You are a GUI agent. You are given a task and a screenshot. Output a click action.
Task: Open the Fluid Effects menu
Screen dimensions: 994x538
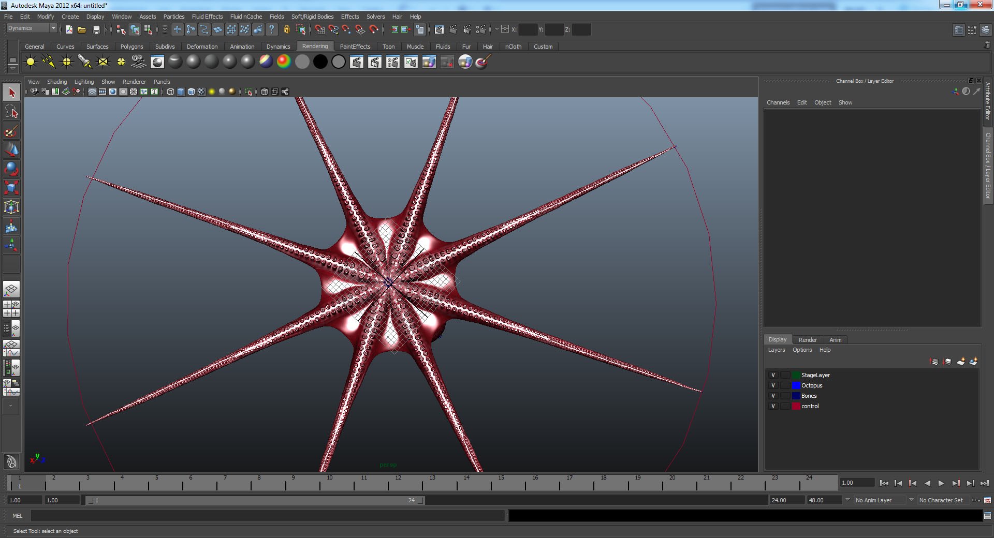coord(207,17)
